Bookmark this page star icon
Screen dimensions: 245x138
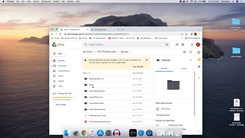click(186, 34)
